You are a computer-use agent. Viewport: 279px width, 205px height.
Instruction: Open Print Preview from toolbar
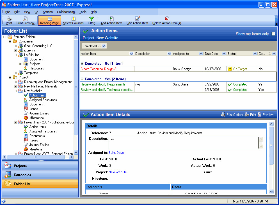pos(26,21)
